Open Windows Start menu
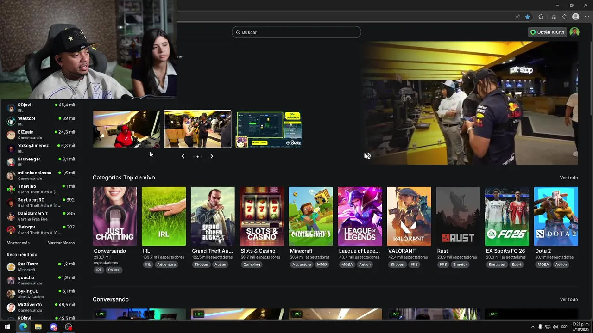Viewport: 593px width, 333px height. click(7, 327)
